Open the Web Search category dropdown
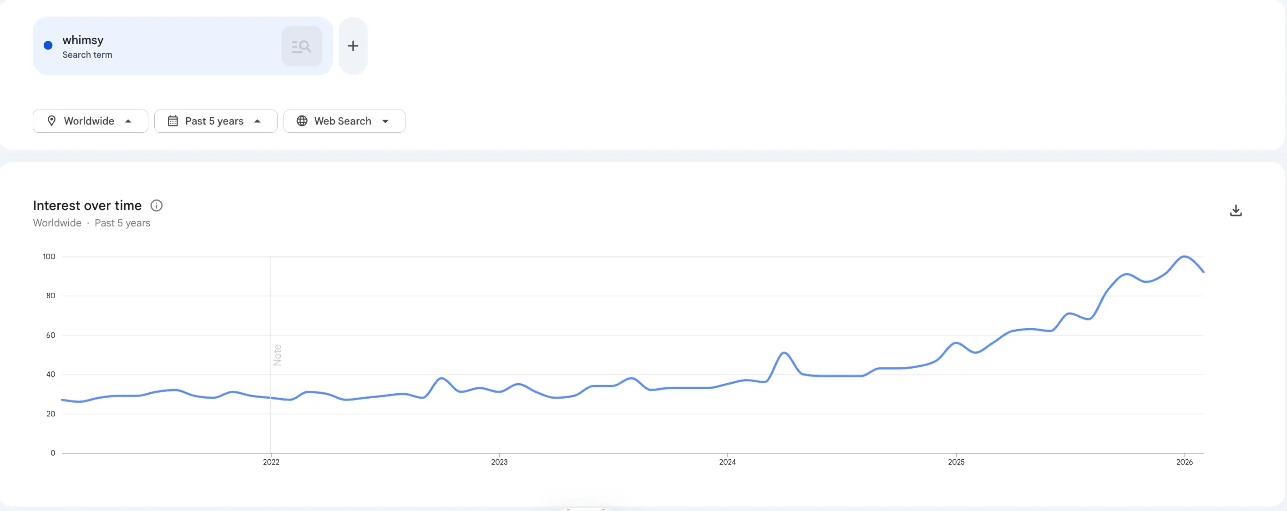 pyautogui.click(x=344, y=121)
